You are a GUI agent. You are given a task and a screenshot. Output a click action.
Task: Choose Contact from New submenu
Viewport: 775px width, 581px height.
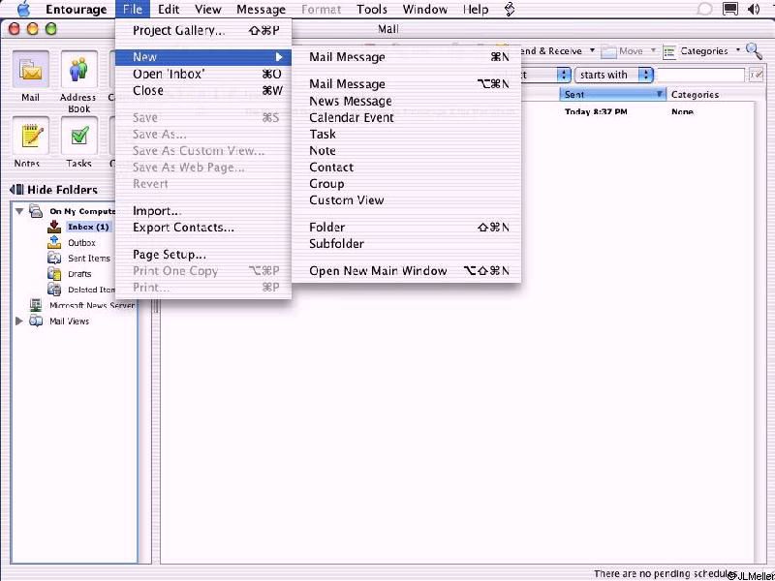(406, 167)
